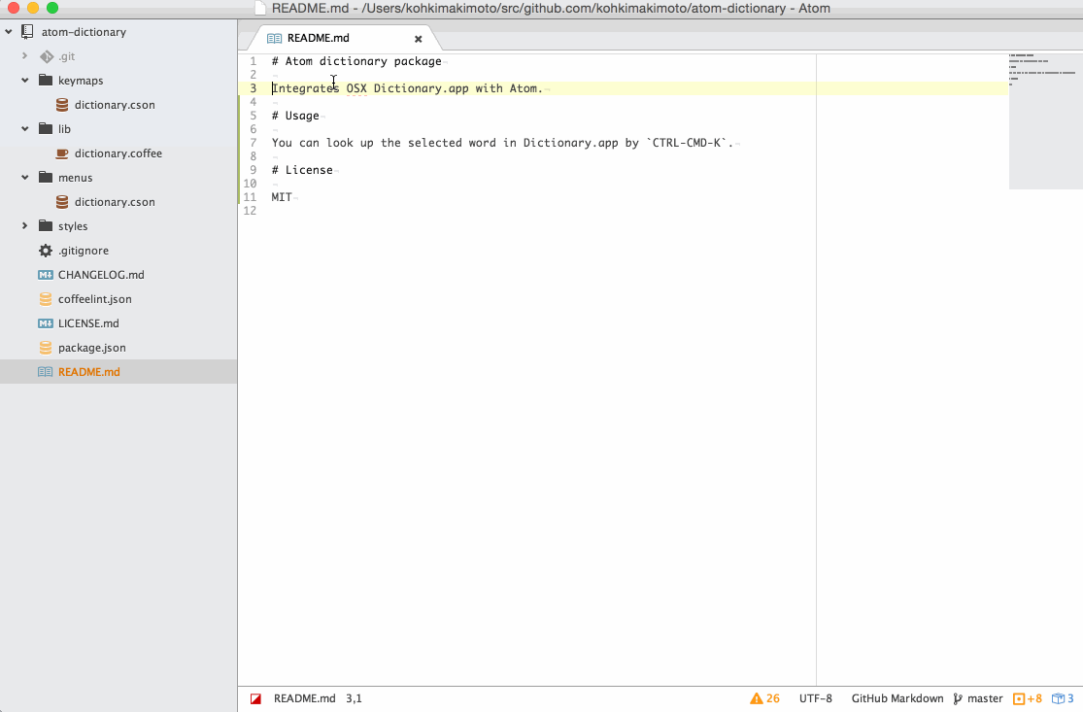Place cursor on the '# License' heading
Image resolution: width=1083 pixels, height=712 pixels.
click(302, 170)
